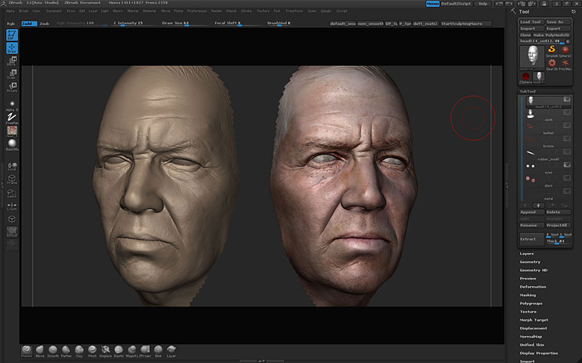Viewport: 582px width, 363px height.
Task: Open the Texture menu
Action: coord(263,11)
